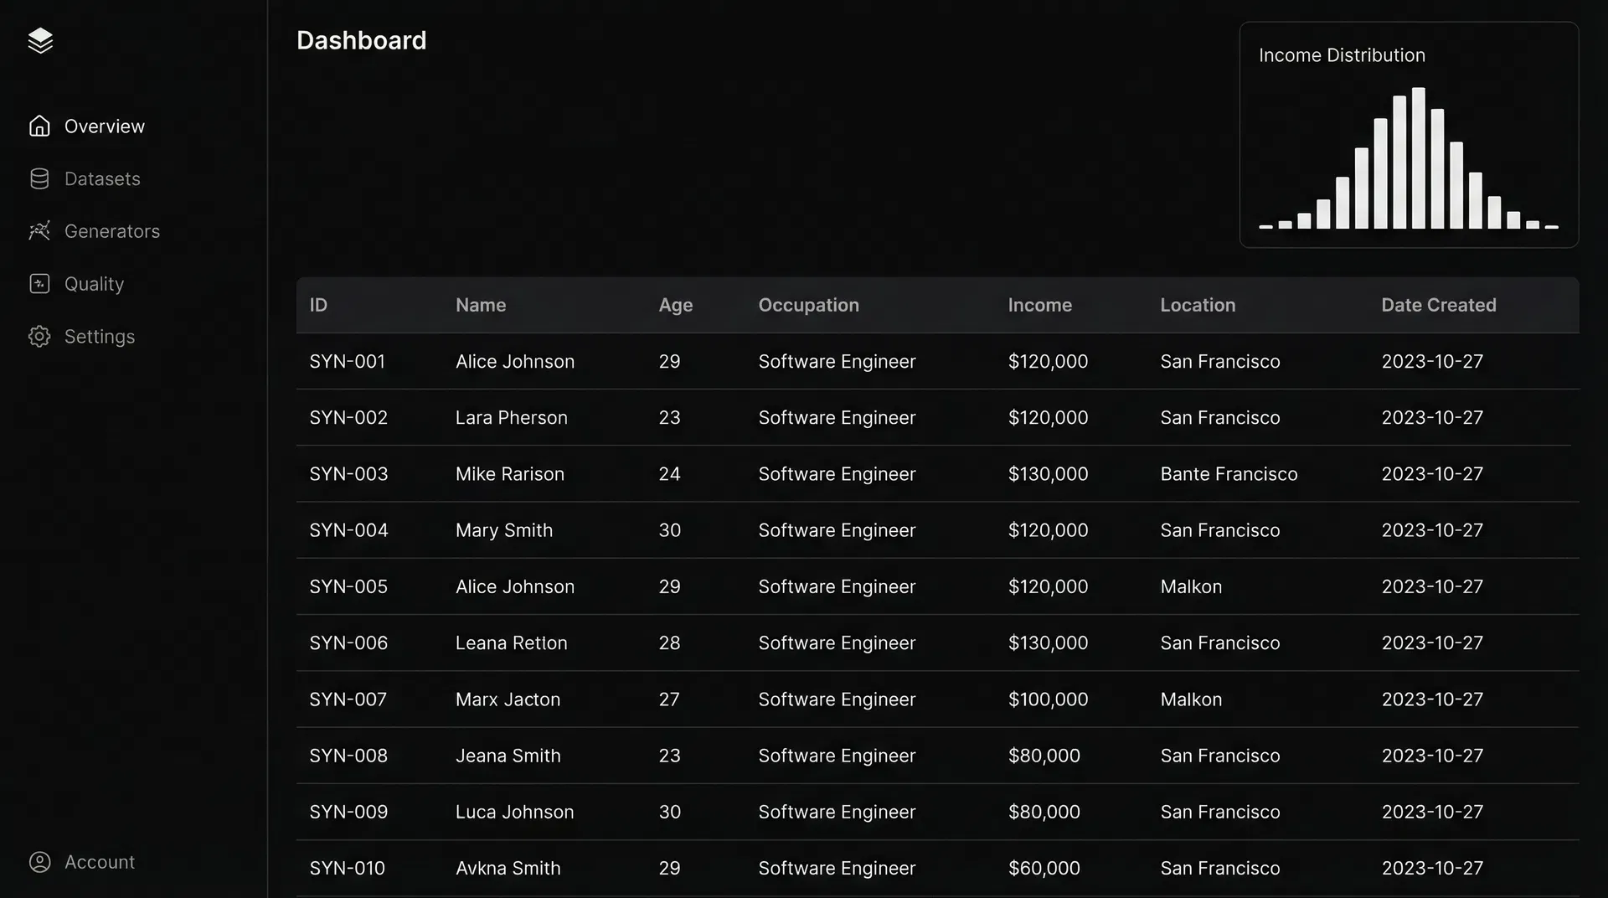
Task: Select the Overview home icon
Action: (39, 126)
